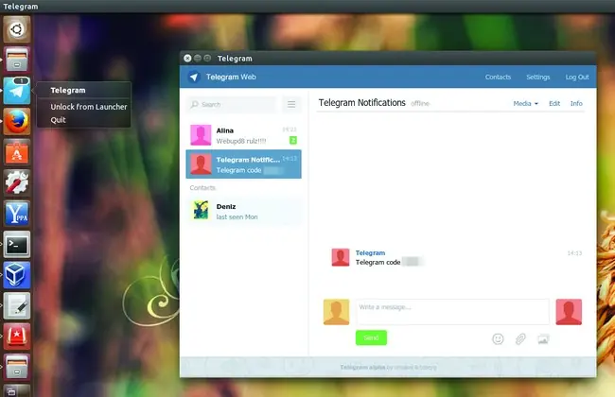Open the text editor launcher icon
Viewport: 615px width, 397px height.
click(17, 305)
